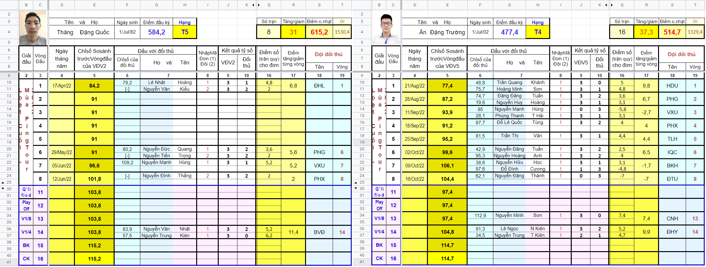Select the starting score cell 477,4
706x267 pixels.
tap(510, 32)
